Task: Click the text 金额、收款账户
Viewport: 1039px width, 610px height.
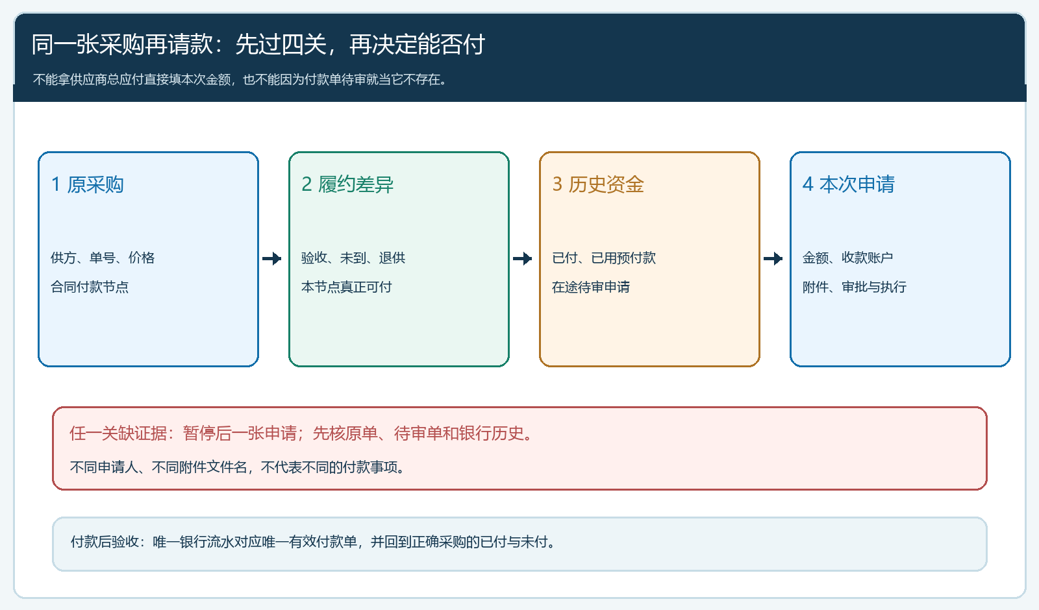Action: click(848, 258)
